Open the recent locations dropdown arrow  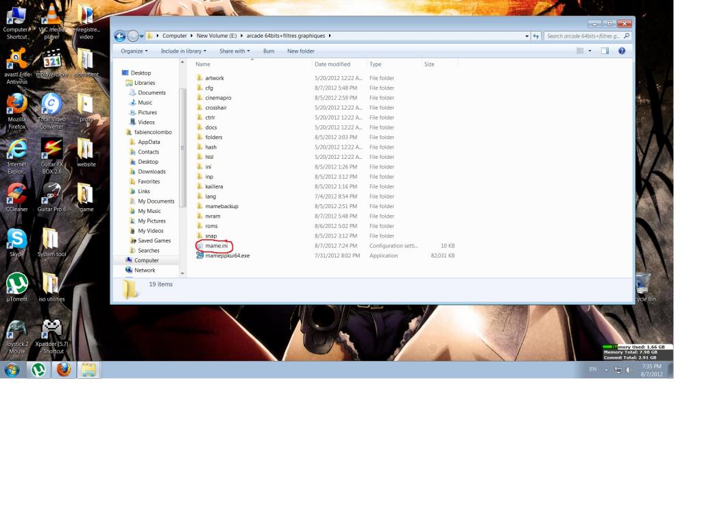point(141,36)
